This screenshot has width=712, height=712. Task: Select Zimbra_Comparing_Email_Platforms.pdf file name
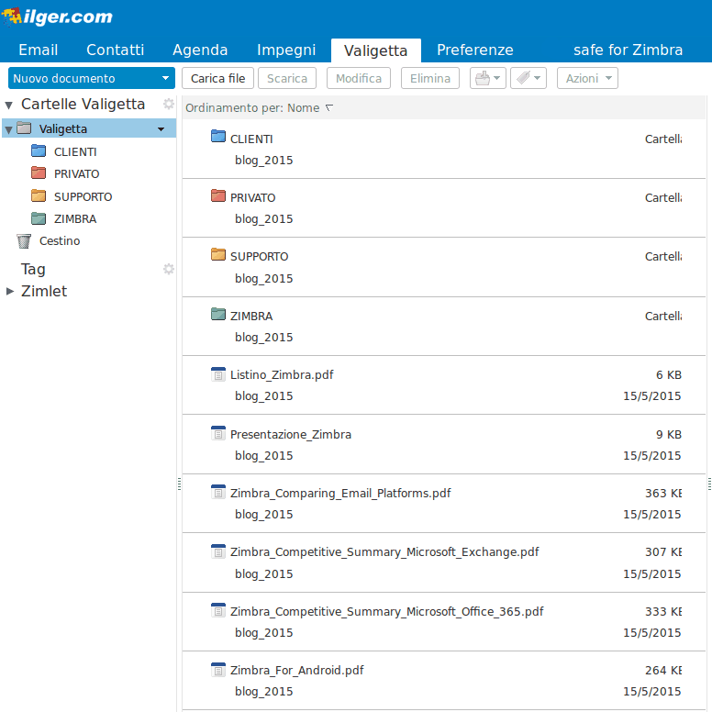340,494
